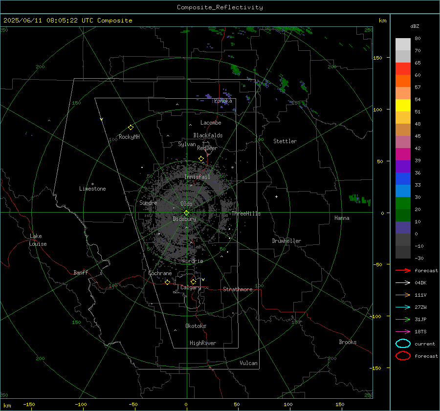This screenshot has height=411, width=440.
Task: Click the bright yellow dBZ scale swatch
Action: coord(403,106)
